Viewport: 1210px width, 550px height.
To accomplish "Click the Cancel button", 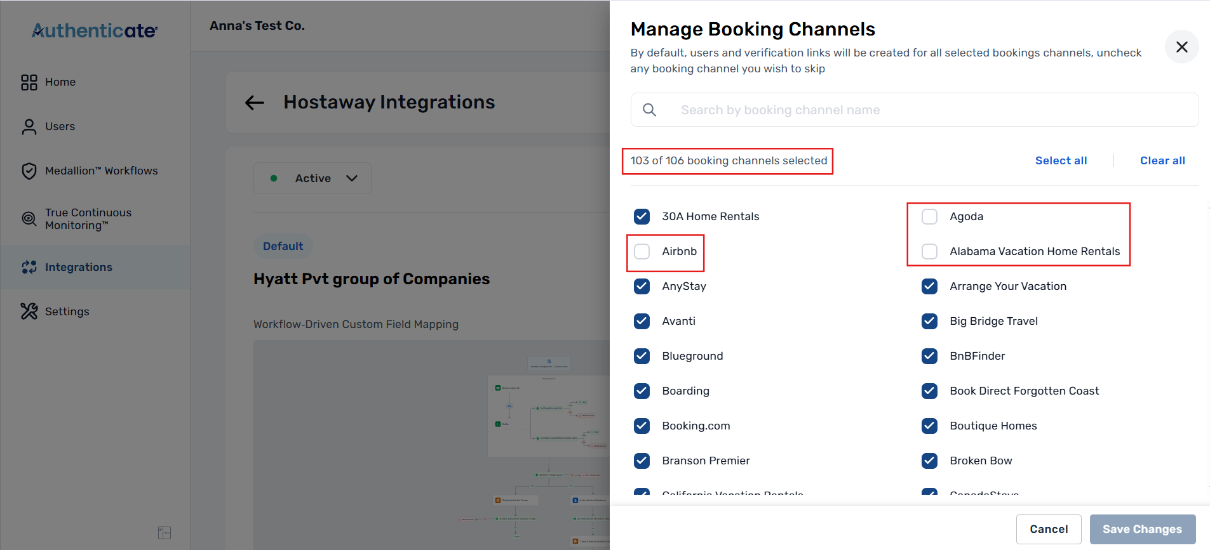I will click(x=1049, y=529).
